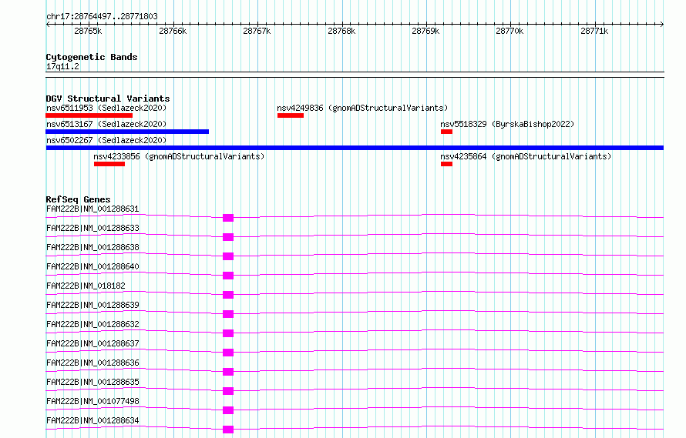Click the nsv4235864 red variant bar

(x=447, y=164)
